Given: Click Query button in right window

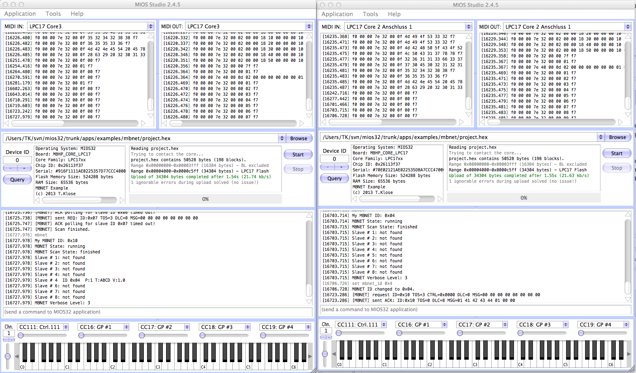Looking at the screenshot, I should [x=335, y=178].
